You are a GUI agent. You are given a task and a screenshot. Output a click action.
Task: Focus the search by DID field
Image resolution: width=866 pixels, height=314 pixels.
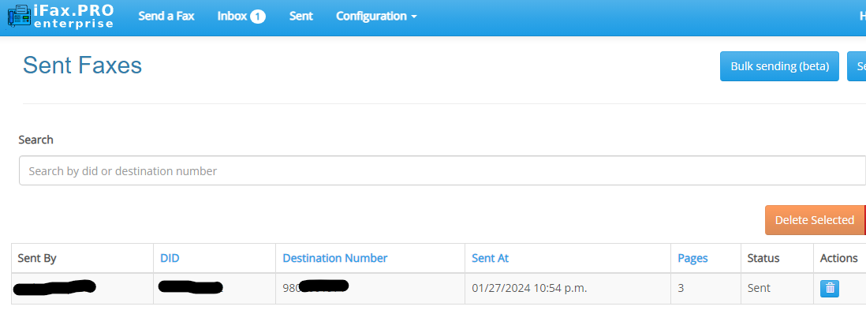(442, 171)
